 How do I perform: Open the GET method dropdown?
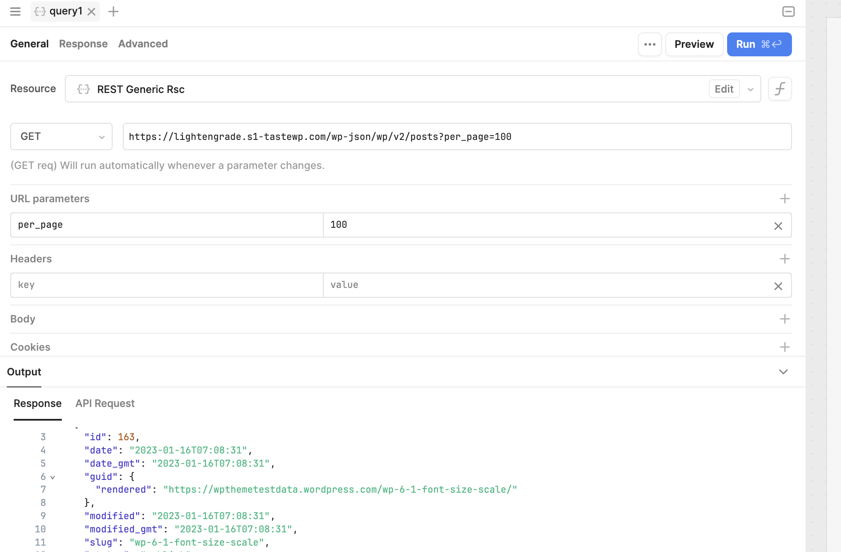pos(61,137)
